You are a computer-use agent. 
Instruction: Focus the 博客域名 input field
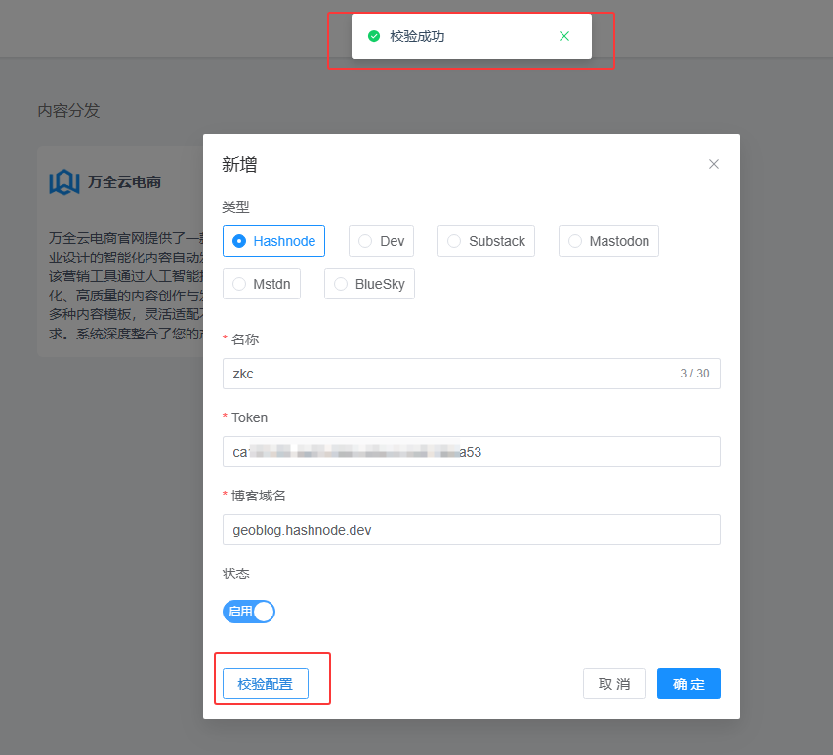471,530
